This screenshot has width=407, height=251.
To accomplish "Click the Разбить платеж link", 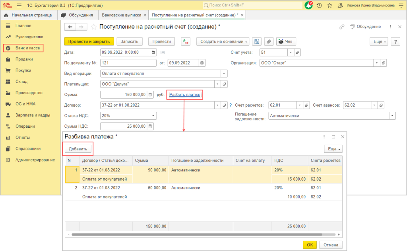I will (x=184, y=95).
